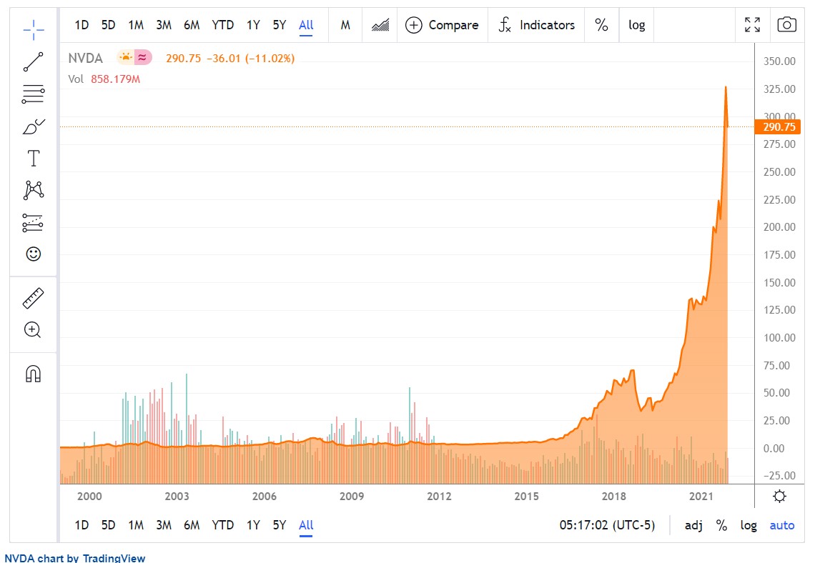The width and height of the screenshot is (815, 563).
Task: Click the 2012 label on time axis
Action: coord(439,496)
